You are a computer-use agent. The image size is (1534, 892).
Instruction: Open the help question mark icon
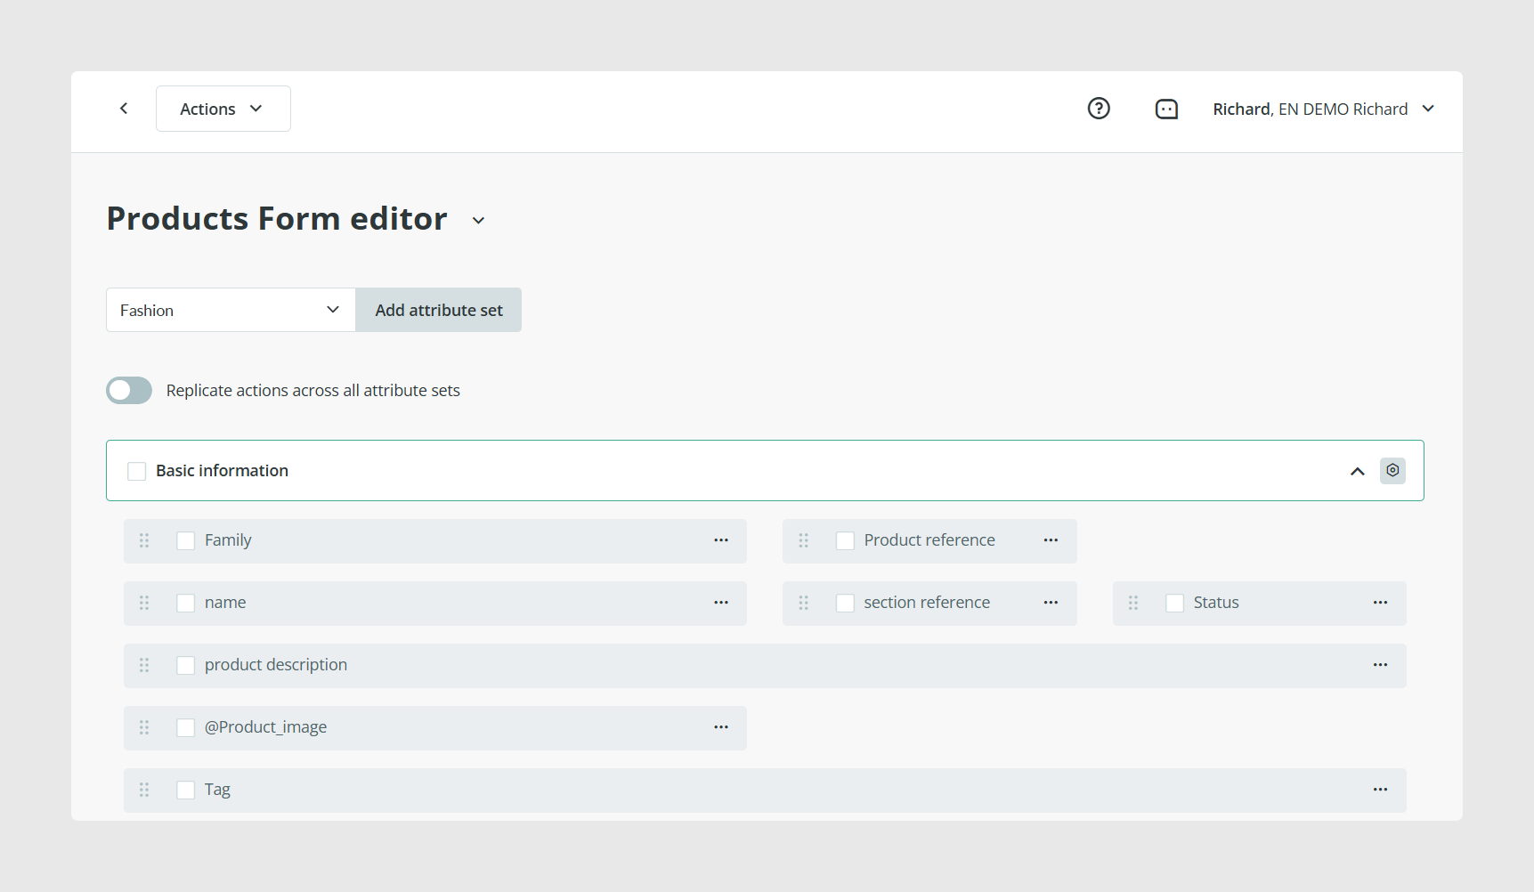point(1099,109)
